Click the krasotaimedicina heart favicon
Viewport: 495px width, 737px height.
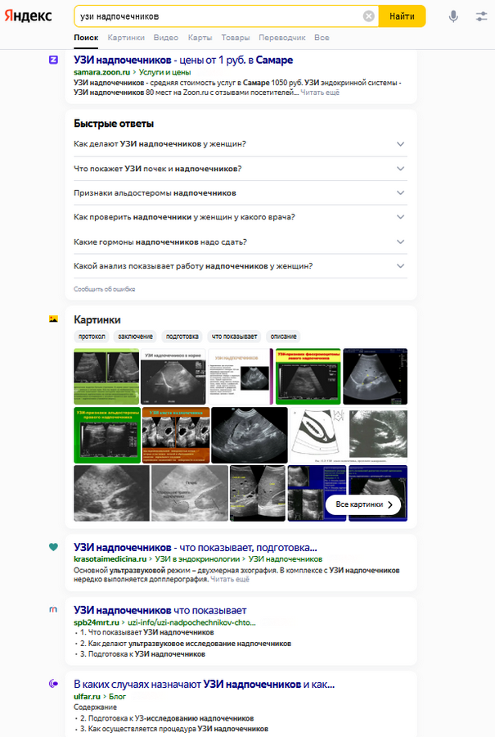pyautogui.click(x=53, y=547)
